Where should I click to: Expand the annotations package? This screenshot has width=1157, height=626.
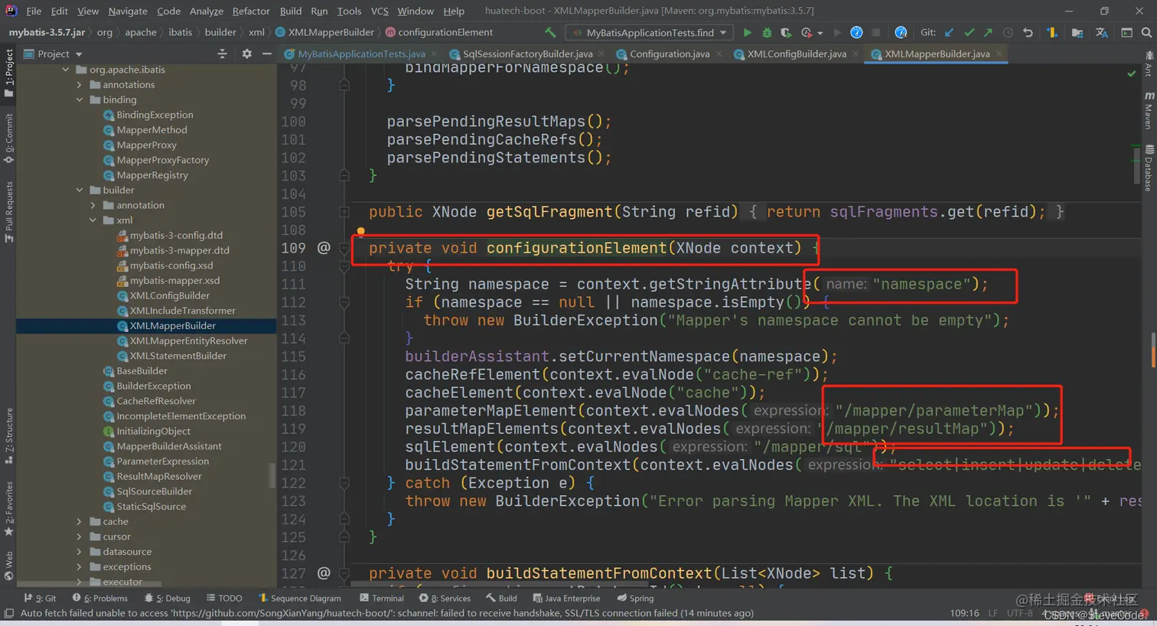(79, 85)
